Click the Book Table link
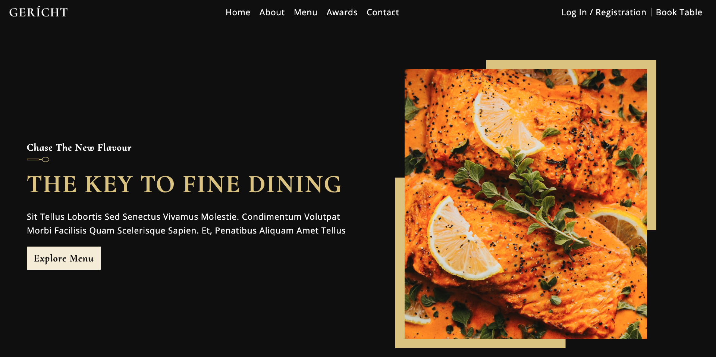Screen dimensions: 716x357 click(x=679, y=12)
